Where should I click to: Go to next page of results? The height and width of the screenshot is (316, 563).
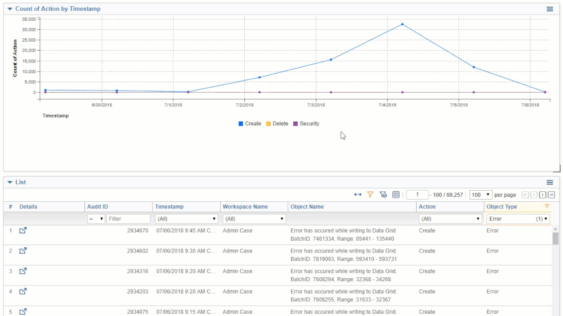point(543,195)
